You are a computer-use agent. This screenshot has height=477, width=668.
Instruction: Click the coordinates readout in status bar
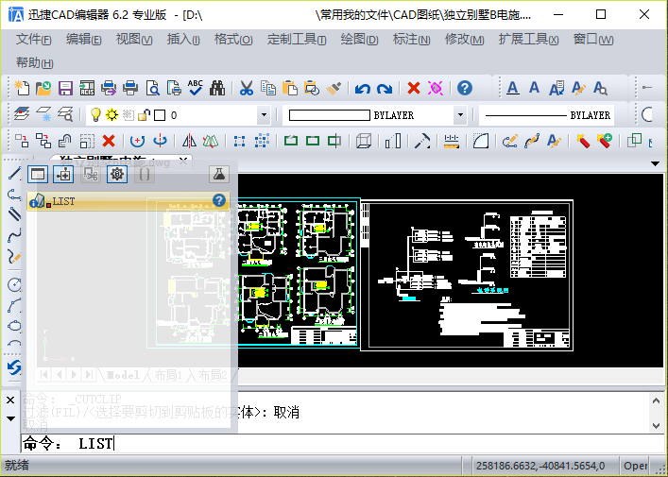click(540, 466)
